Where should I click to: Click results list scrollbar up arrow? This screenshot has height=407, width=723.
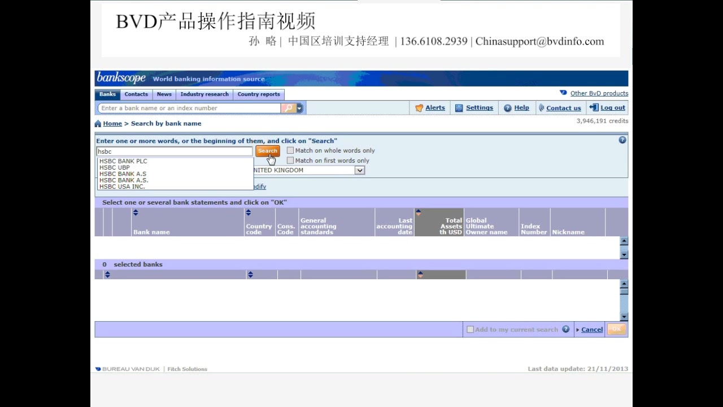(x=624, y=241)
